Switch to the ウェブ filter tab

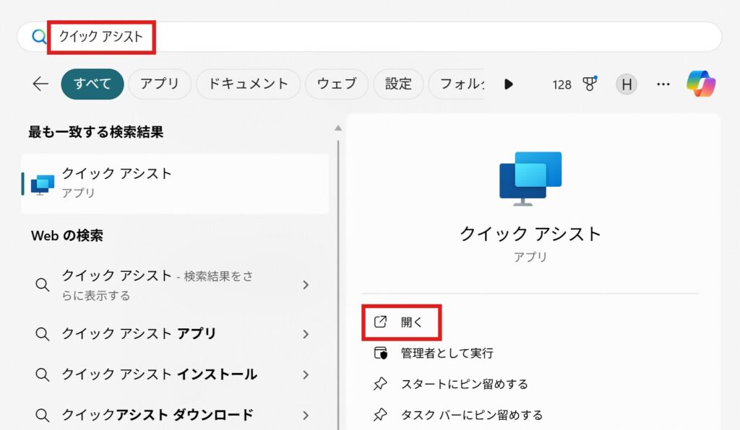pyautogui.click(x=337, y=84)
